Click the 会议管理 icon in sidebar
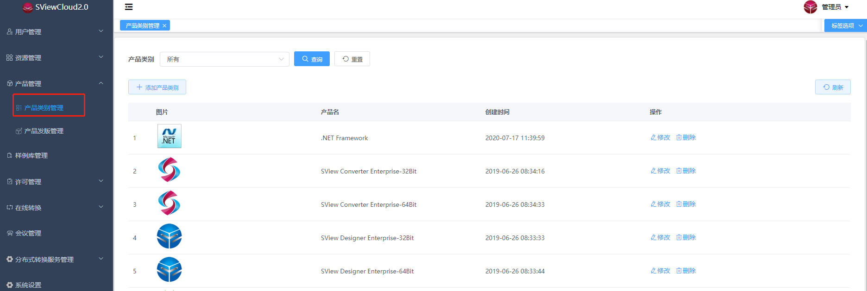 [9, 233]
